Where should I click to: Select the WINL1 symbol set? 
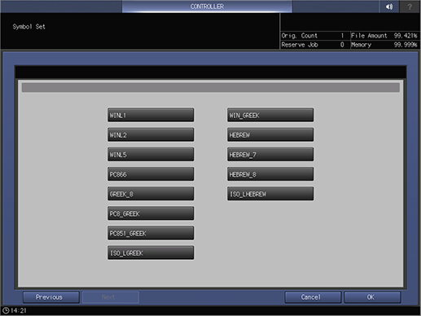coord(151,115)
